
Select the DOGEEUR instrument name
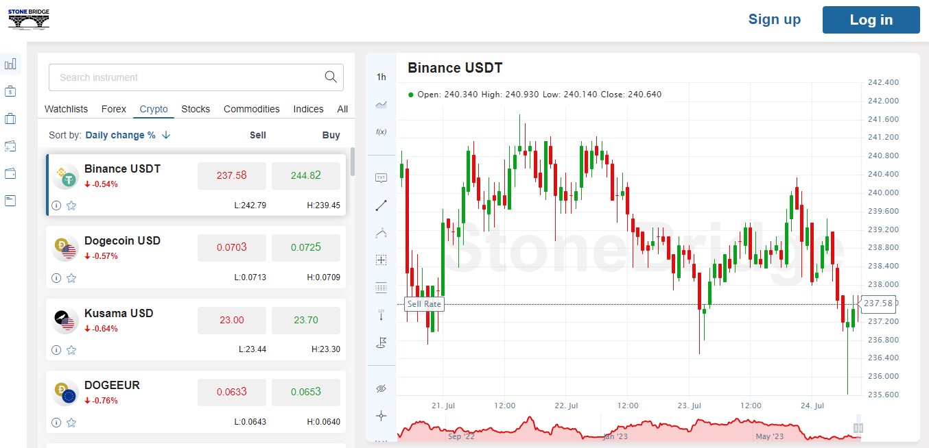click(112, 385)
